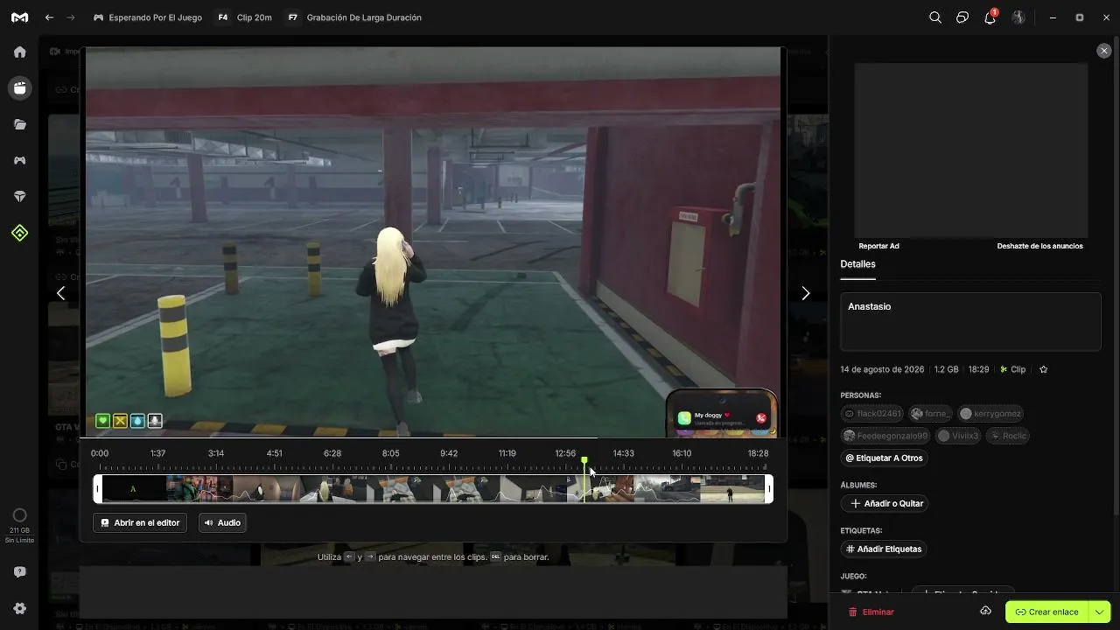Upload the clip to the cloud

pos(985,611)
